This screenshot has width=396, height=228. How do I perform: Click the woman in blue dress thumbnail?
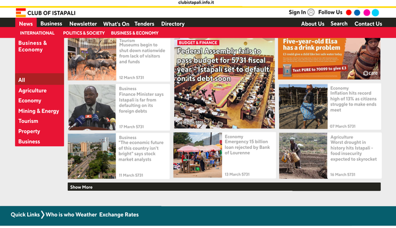click(x=303, y=107)
